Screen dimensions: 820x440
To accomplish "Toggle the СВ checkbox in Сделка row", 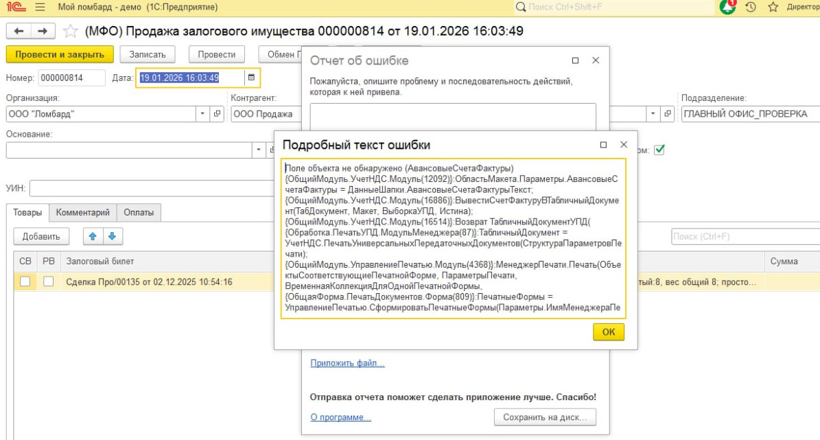I will click(25, 281).
